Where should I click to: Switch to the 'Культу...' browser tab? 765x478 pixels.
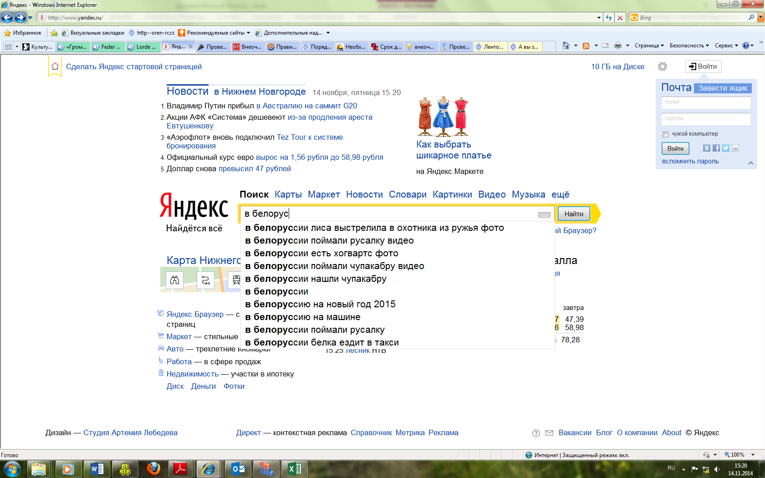(38, 46)
